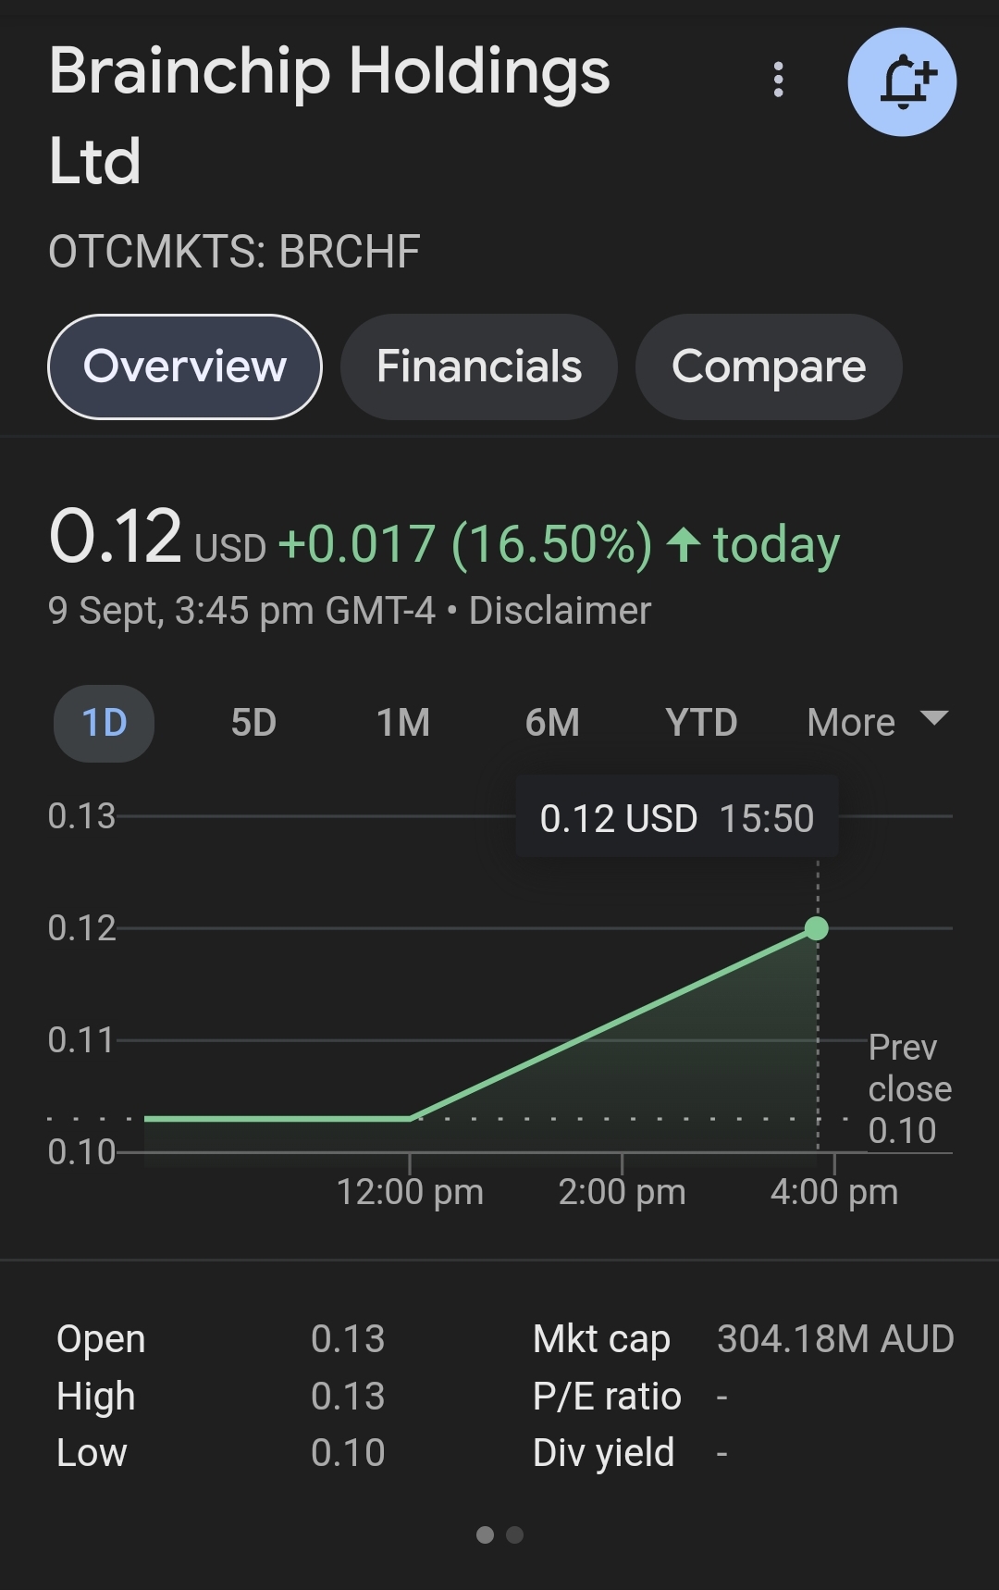Viewport: 999px width, 1590px height.
Task: Click the 0.13 y-axis label
Action: pyautogui.click(x=81, y=816)
